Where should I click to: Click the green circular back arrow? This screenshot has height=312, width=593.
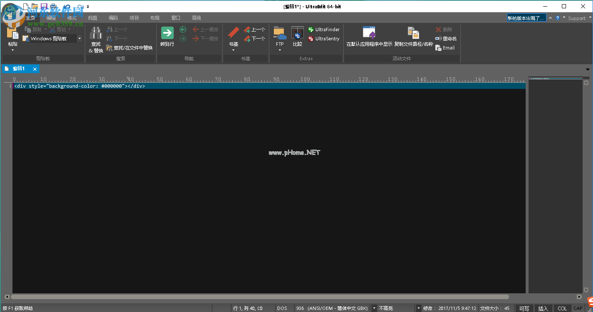pos(183,29)
